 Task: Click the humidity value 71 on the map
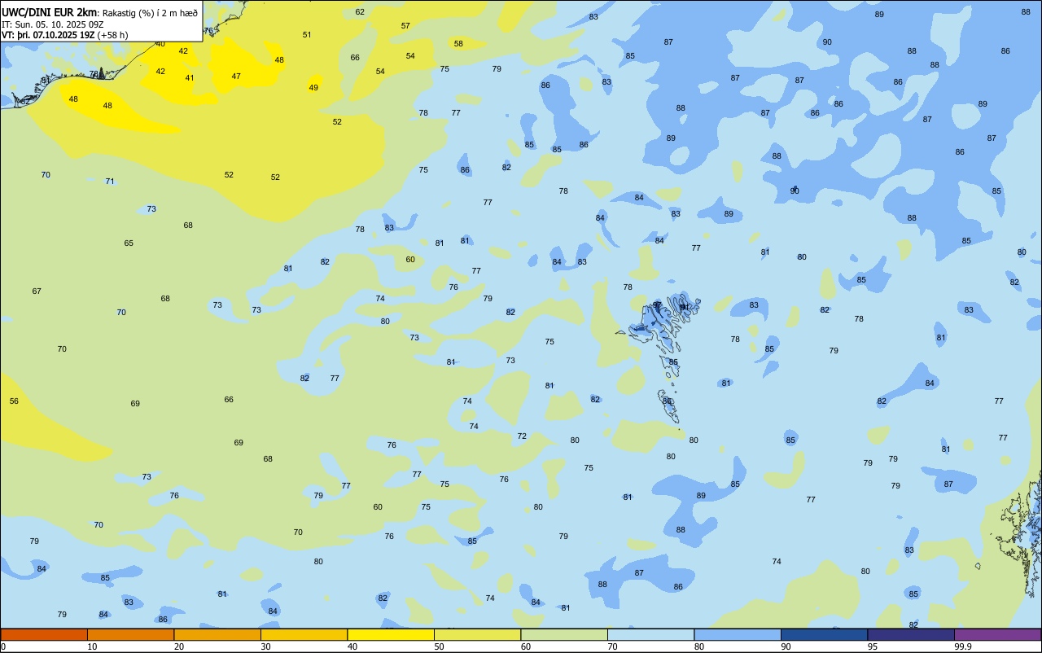(110, 182)
